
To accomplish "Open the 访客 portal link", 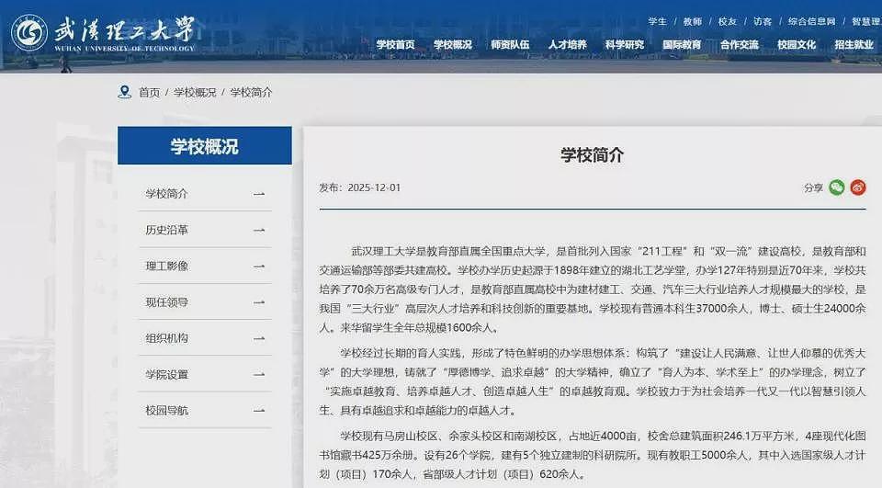I will 763,21.
